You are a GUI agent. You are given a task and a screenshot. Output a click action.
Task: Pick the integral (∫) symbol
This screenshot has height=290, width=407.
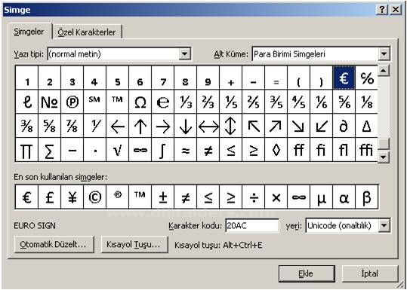click(163, 150)
